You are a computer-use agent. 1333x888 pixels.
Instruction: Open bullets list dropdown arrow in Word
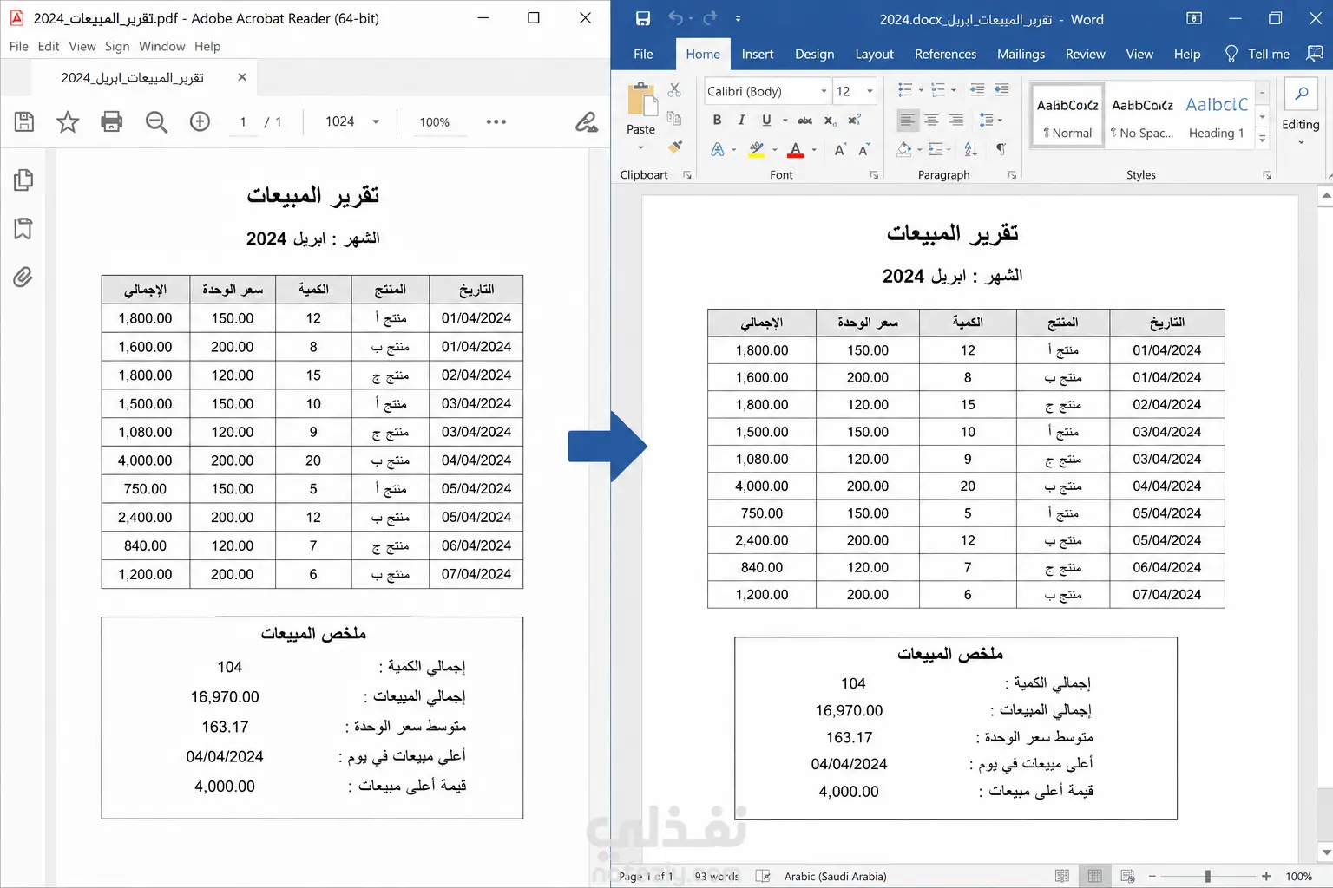(x=921, y=90)
